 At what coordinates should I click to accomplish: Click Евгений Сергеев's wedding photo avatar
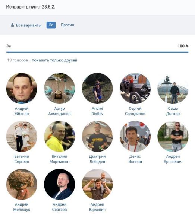(22, 136)
